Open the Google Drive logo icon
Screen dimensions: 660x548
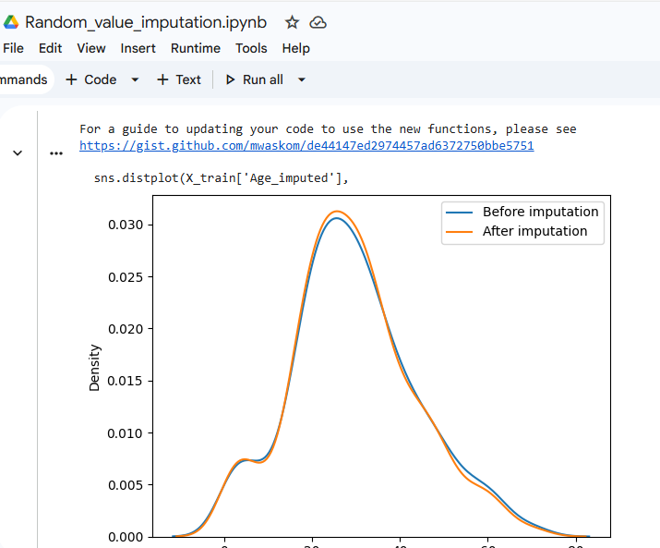pyautogui.click(x=10, y=22)
